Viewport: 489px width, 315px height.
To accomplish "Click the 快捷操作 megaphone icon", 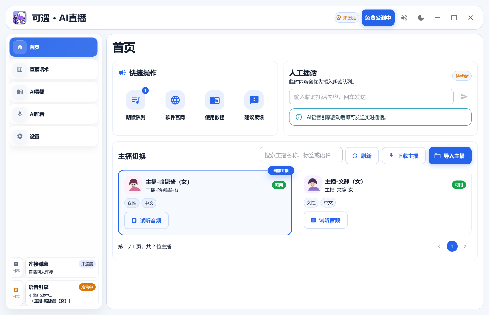I will point(122,73).
